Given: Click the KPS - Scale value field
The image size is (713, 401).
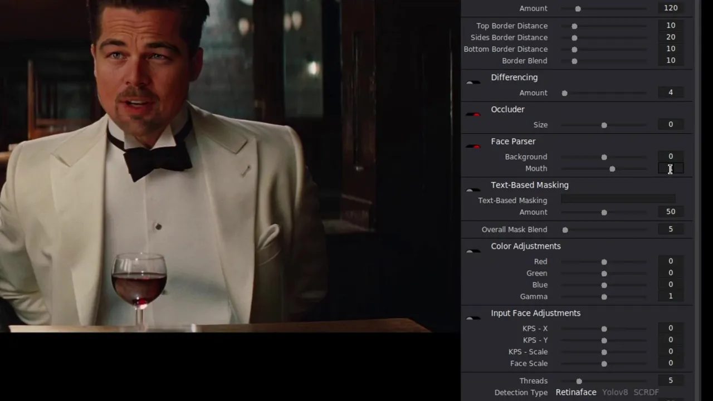Looking at the screenshot, I should click(671, 351).
